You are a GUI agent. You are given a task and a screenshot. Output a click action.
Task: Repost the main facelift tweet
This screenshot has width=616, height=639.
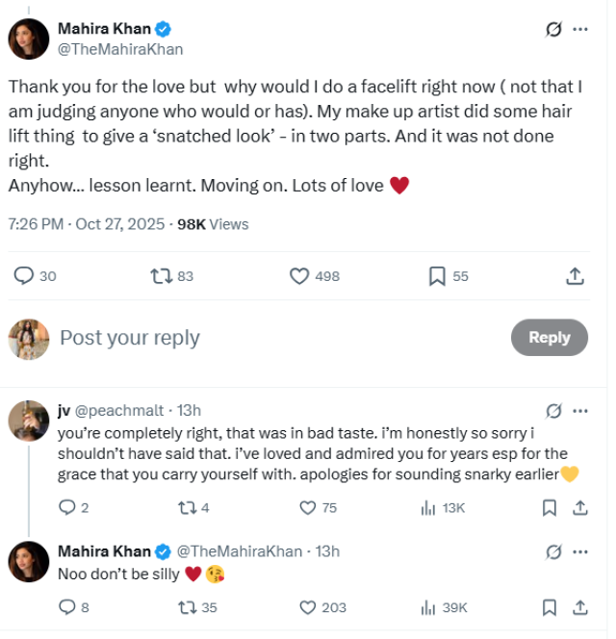162,276
